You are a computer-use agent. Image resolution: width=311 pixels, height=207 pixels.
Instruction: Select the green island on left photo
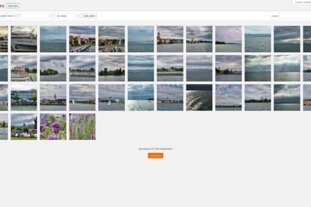tap(53, 68)
